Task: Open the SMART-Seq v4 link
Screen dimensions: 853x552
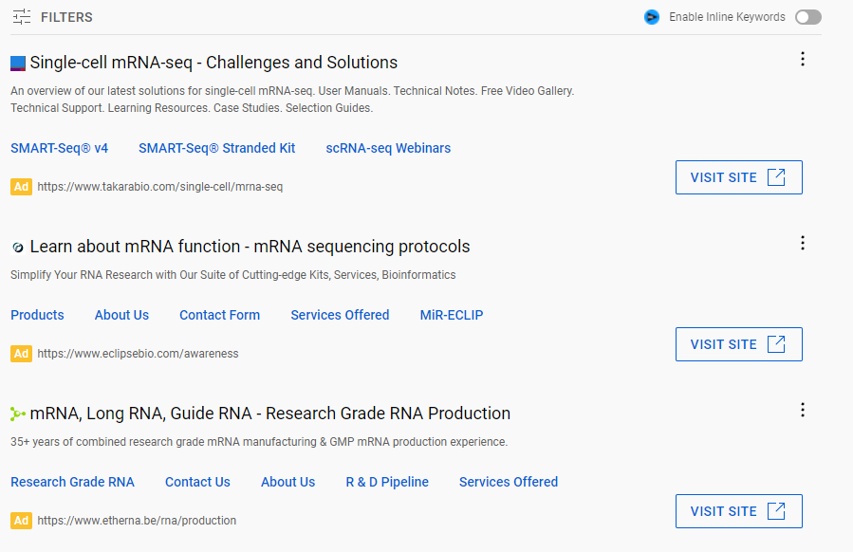Action: [x=59, y=148]
